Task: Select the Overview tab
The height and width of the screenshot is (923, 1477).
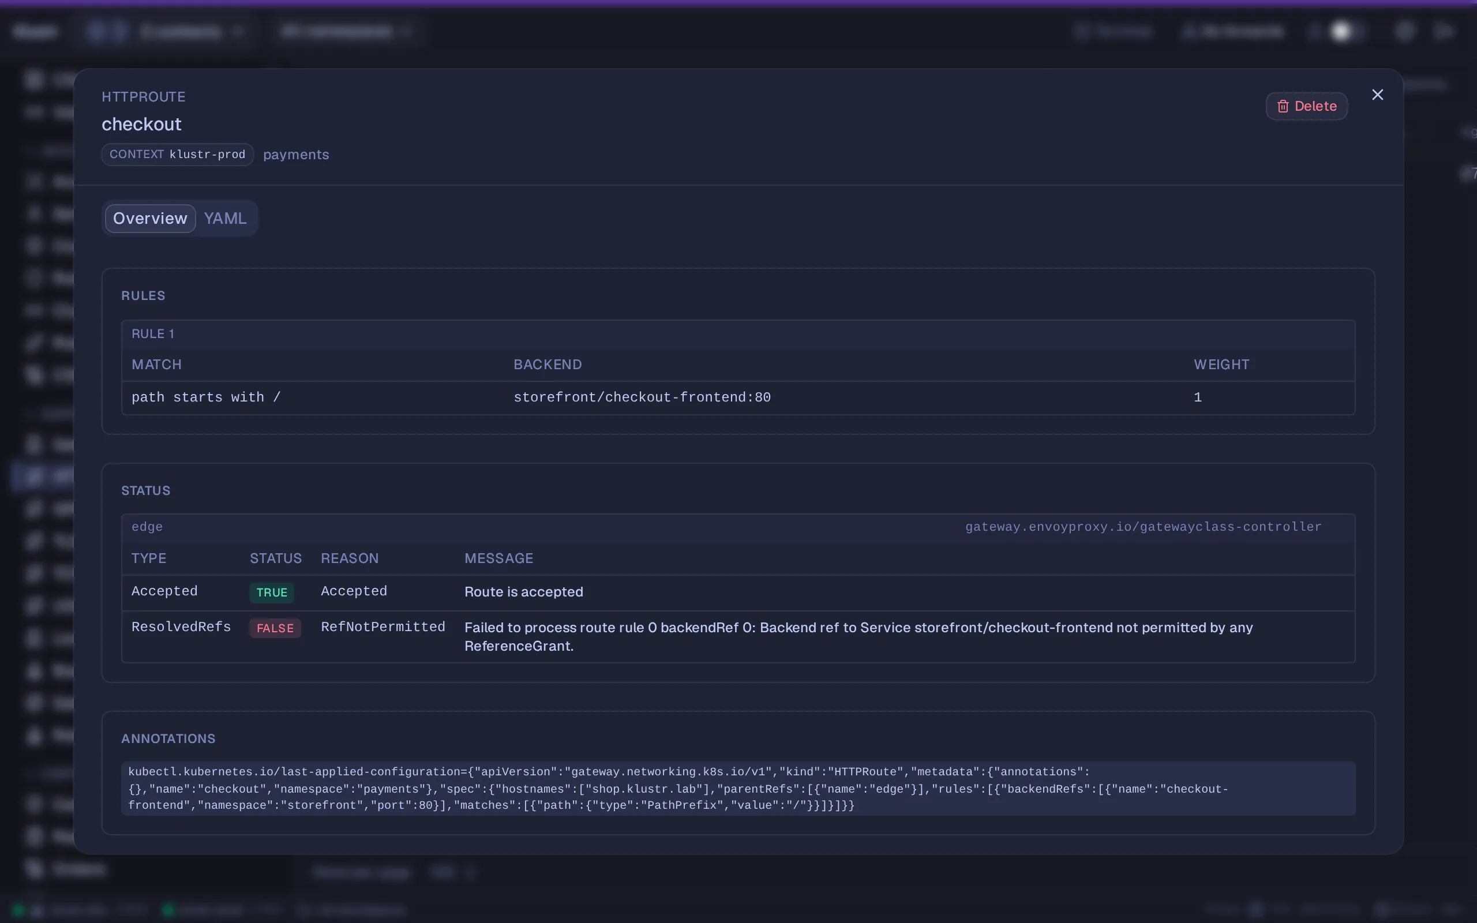Action: pyautogui.click(x=150, y=219)
